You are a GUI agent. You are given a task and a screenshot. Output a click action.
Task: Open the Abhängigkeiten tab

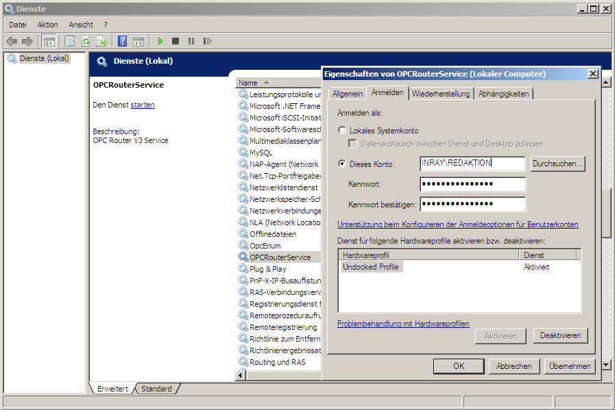505,94
